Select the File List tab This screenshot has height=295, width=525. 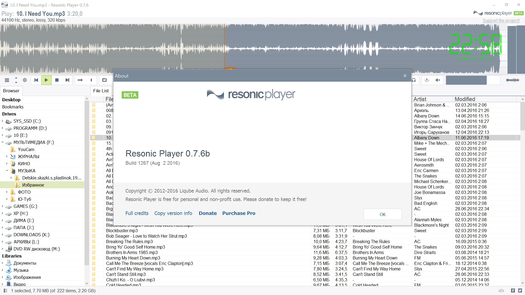coord(101,91)
